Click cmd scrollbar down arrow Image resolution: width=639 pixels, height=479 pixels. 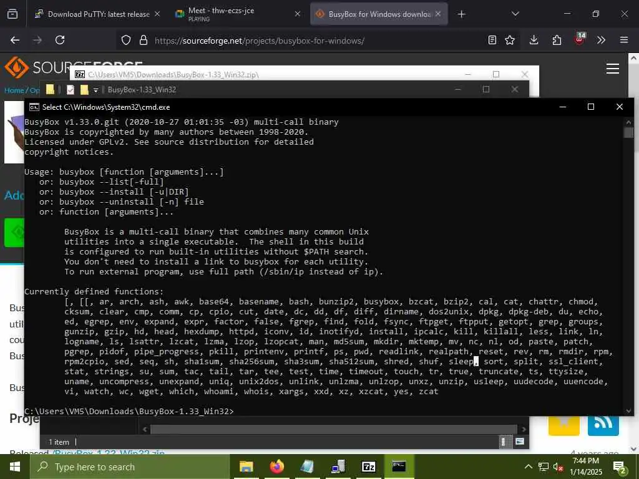[628, 411]
